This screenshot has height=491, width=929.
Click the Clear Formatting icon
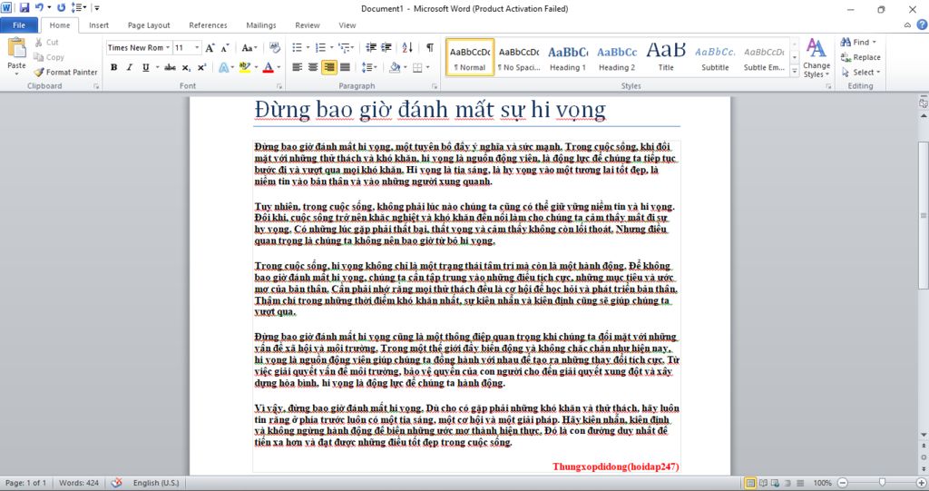click(x=274, y=47)
